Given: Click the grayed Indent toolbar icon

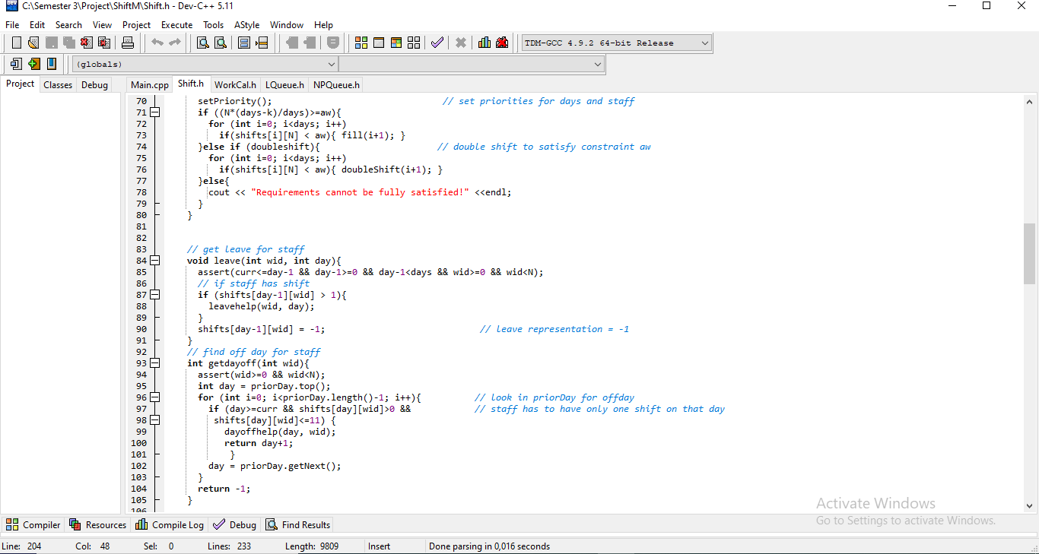Looking at the screenshot, I should tap(310, 43).
